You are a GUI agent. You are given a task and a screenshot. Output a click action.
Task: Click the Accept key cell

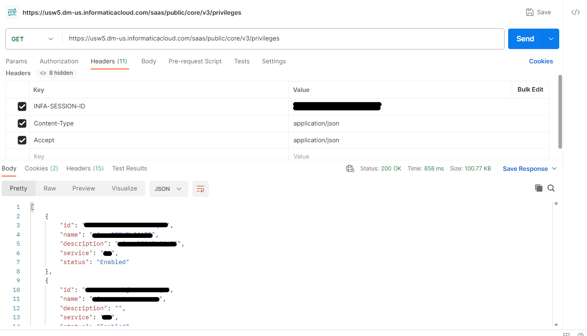click(x=158, y=140)
